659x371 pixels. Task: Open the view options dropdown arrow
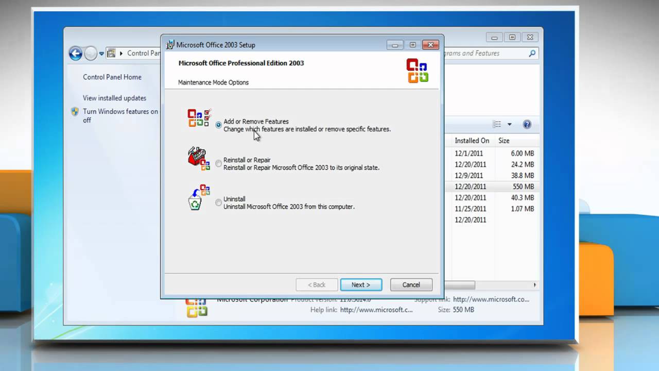tap(510, 124)
